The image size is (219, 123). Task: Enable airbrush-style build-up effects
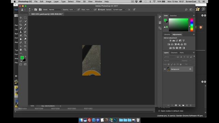[x=95, y=10]
